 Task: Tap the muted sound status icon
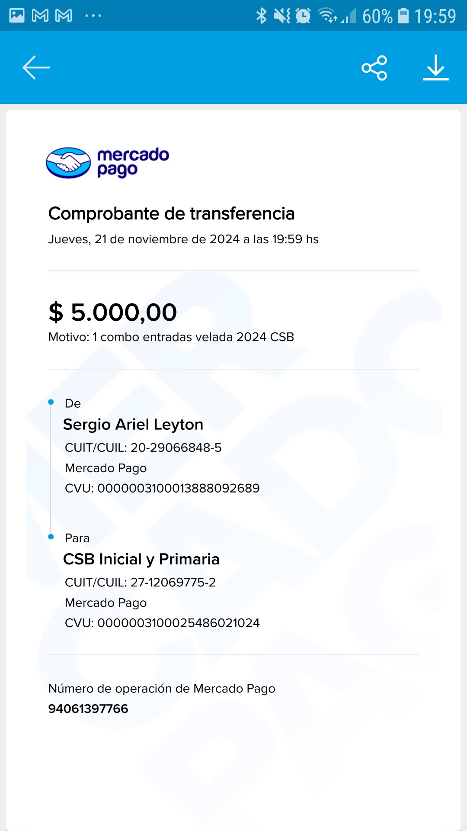(282, 16)
